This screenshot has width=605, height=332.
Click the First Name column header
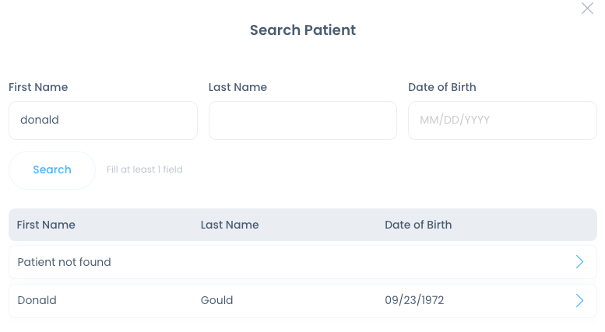pos(46,225)
